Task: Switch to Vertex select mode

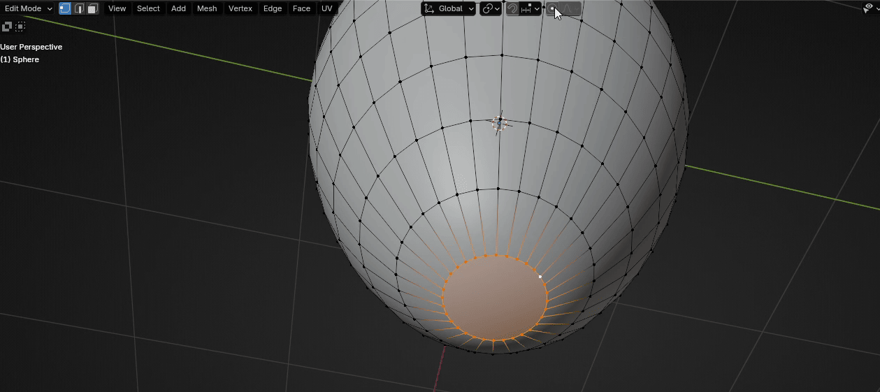Action: [x=65, y=8]
